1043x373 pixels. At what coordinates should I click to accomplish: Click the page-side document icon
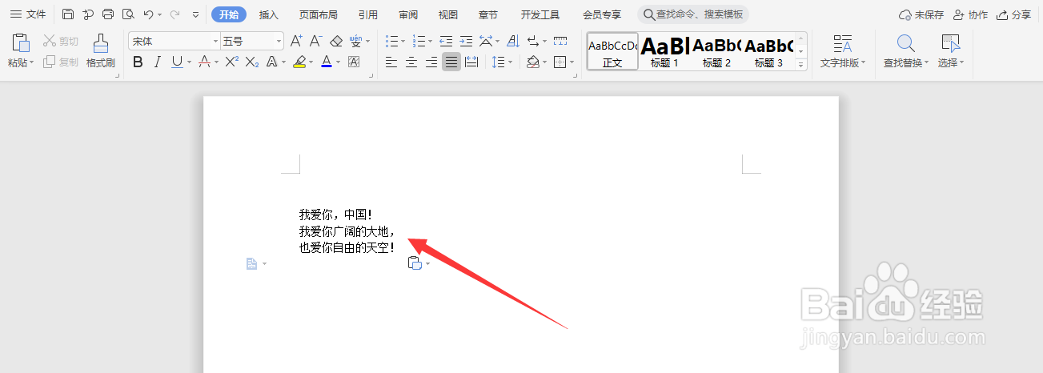pyautogui.click(x=251, y=263)
